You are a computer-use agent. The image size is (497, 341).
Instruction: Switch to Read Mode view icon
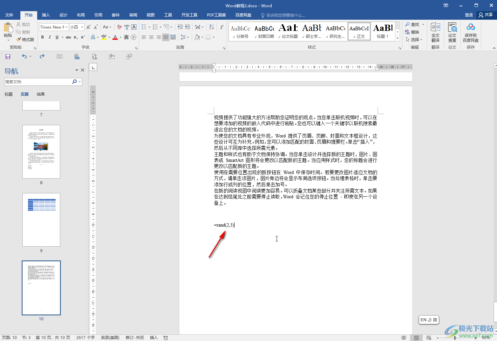(x=404, y=338)
